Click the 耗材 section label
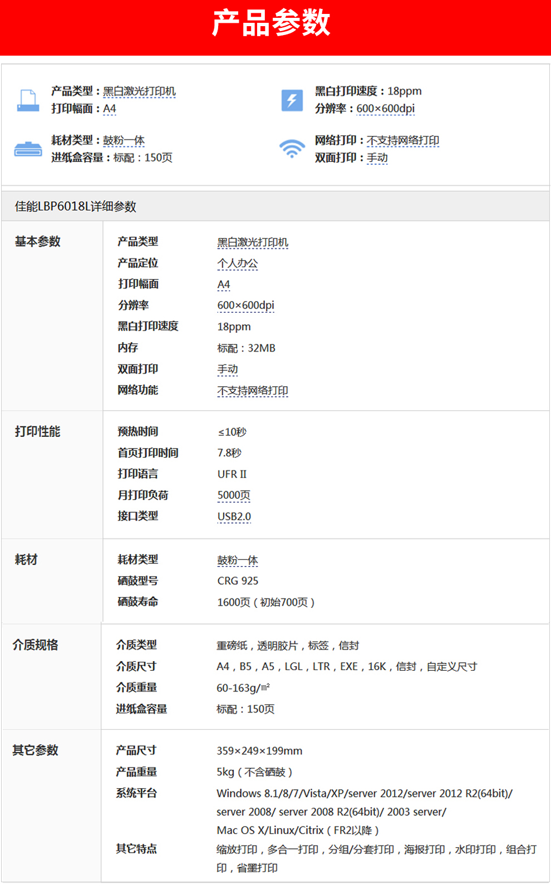The height and width of the screenshot is (895, 551). pyautogui.click(x=26, y=560)
